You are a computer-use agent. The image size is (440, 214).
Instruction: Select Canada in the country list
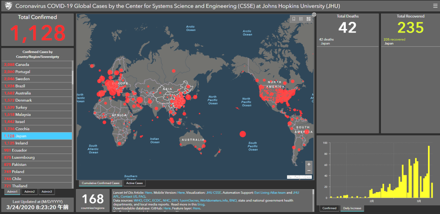point(37,64)
